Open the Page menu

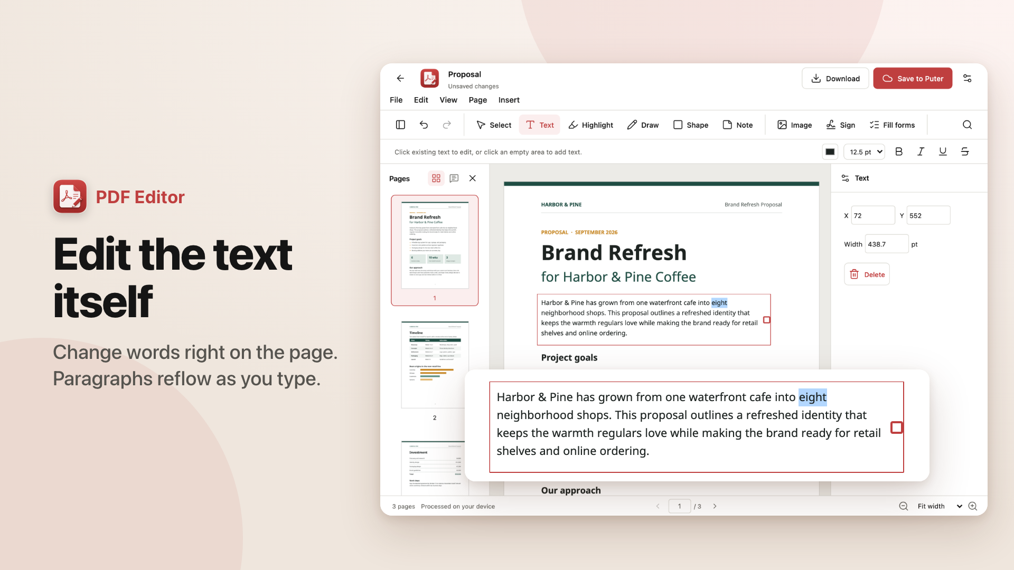pos(478,100)
